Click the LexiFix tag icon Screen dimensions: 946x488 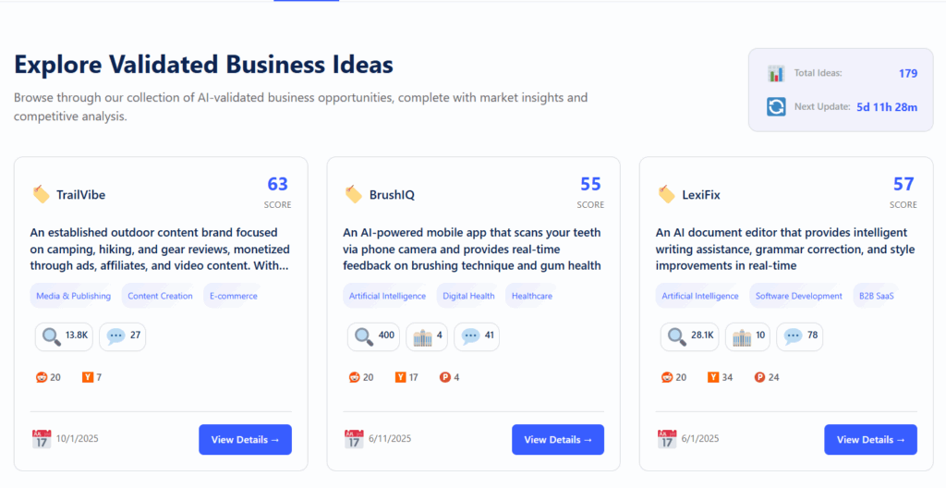(x=666, y=194)
